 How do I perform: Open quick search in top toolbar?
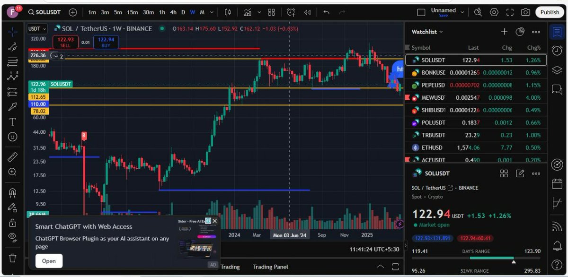point(479,12)
